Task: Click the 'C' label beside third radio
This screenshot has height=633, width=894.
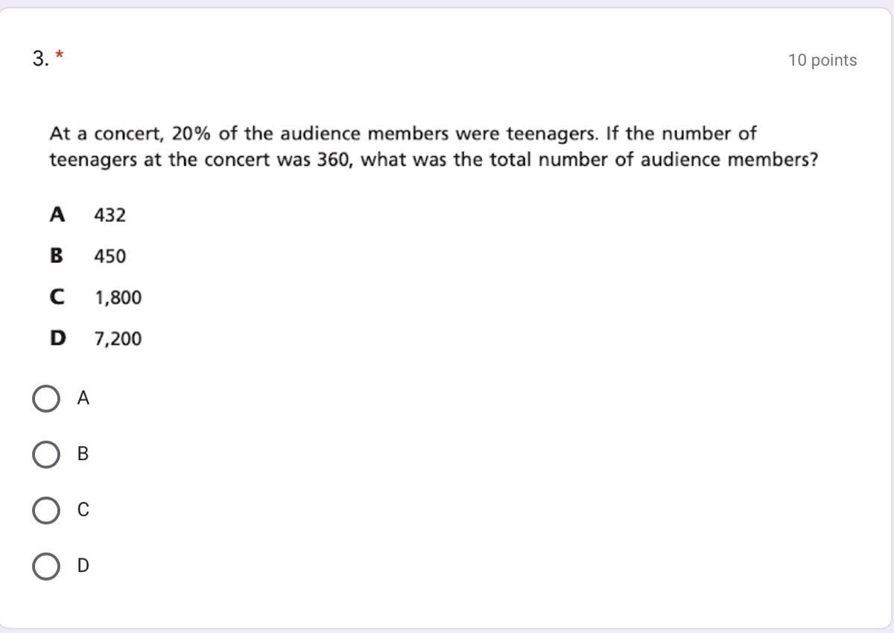Action: click(x=83, y=510)
